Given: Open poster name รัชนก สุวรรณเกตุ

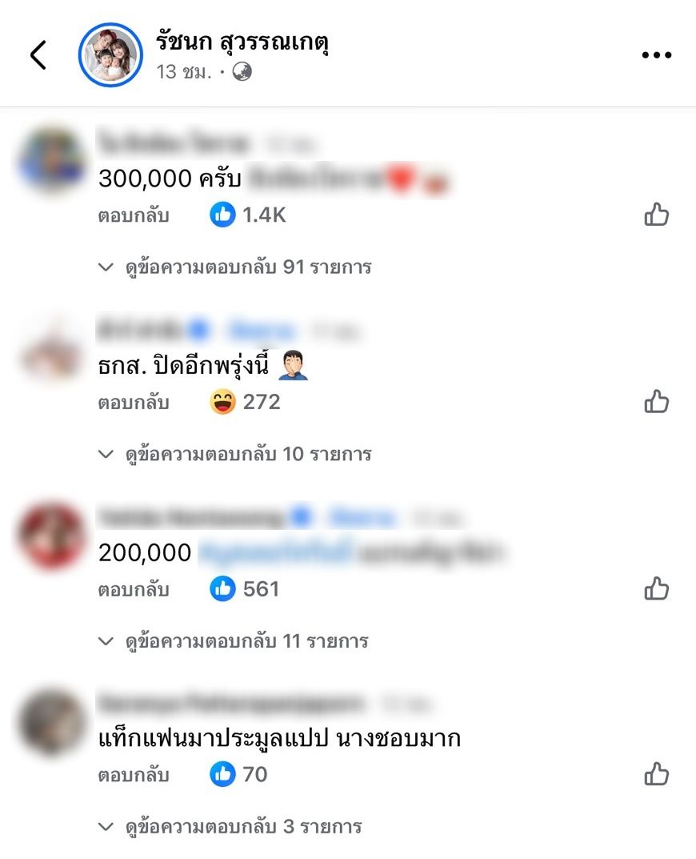Looking at the screenshot, I should pos(242,42).
